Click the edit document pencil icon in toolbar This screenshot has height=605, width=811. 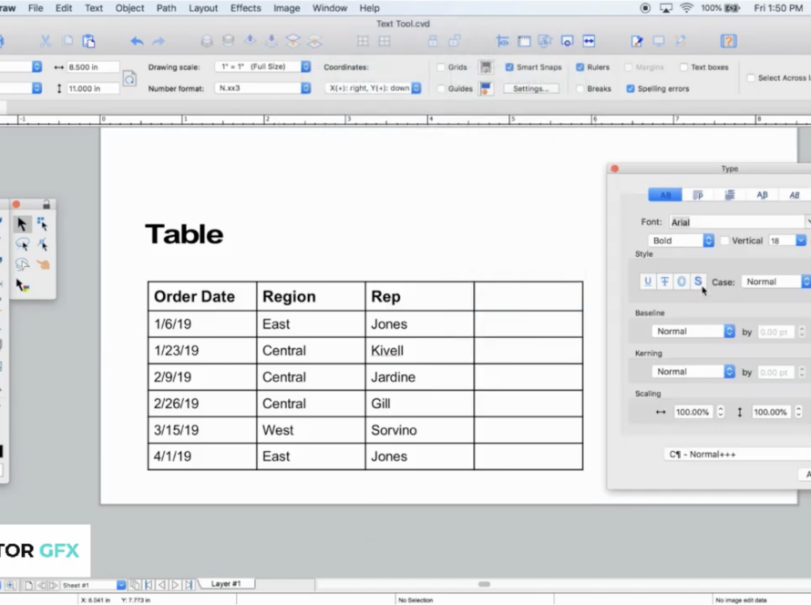tap(637, 41)
